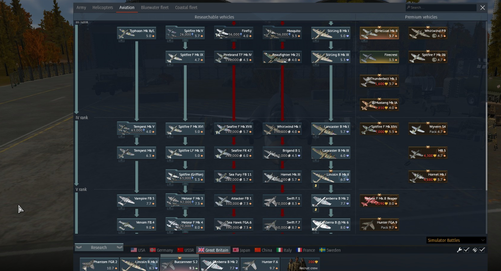Screen dimensions: 501x271
Task: Select the Phantom FGR.2 crew slot
Action: 99,264
